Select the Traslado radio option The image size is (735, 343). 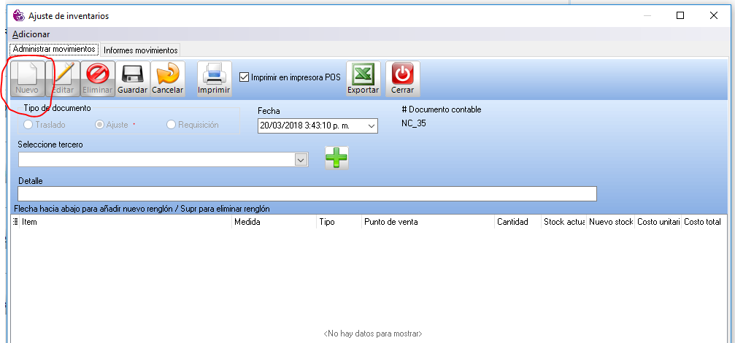(28, 125)
